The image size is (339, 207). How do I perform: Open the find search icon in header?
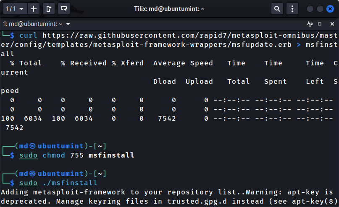click(x=277, y=9)
